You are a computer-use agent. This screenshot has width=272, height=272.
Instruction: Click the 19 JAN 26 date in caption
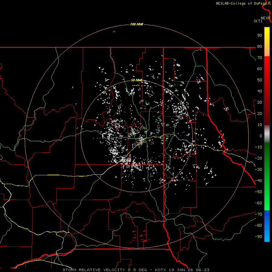(x=181, y=270)
